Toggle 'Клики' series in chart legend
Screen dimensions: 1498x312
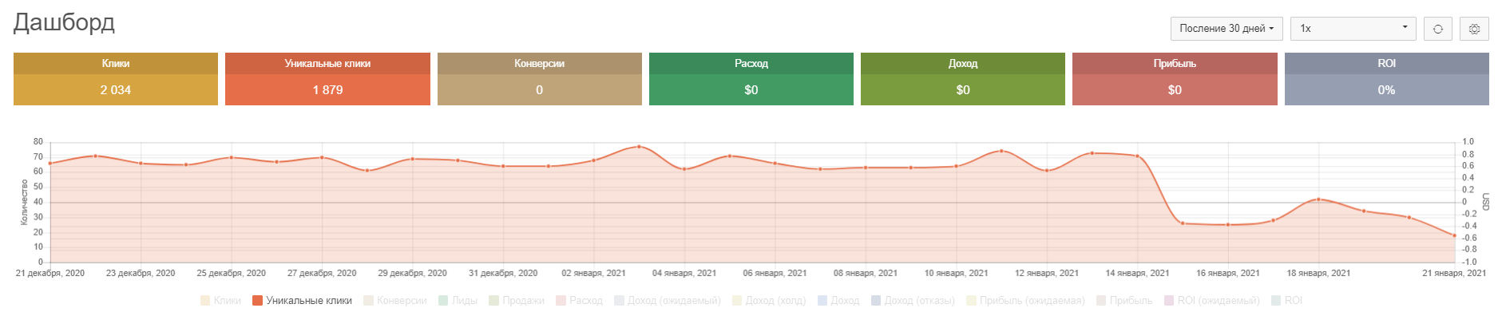pos(220,301)
